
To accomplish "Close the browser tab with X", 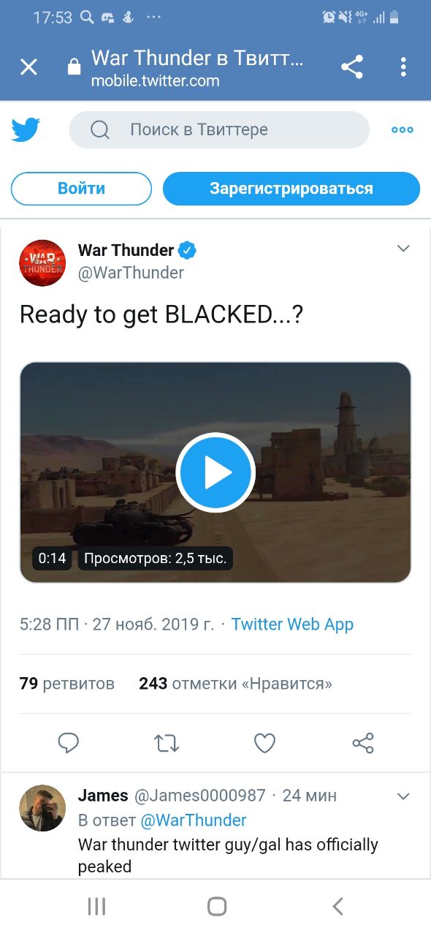I will pos(28,67).
